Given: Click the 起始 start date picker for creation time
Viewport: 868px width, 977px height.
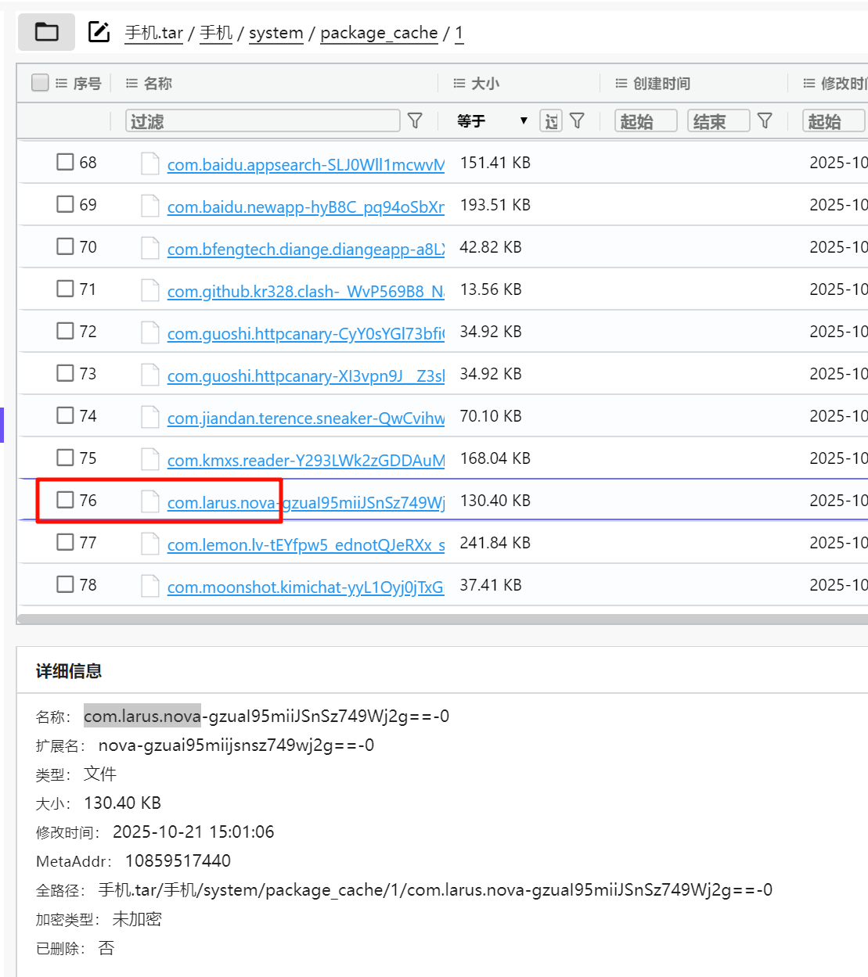Looking at the screenshot, I should [645, 121].
